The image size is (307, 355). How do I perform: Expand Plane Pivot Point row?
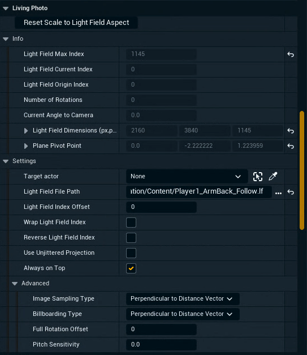point(26,146)
